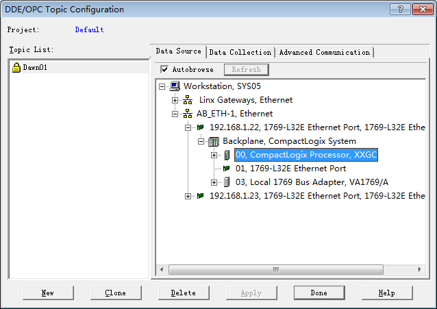
Task: Close the DDE/OPC Topic Configuration dialog
Action: click(x=423, y=9)
